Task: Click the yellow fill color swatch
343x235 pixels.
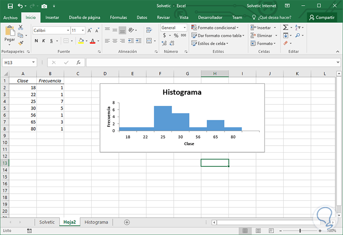Action: coord(81,41)
